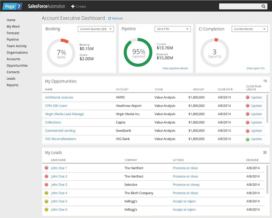Open Accounts in sidebar
The width and height of the screenshot is (272, 218).
pyautogui.click(x=13, y=59)
